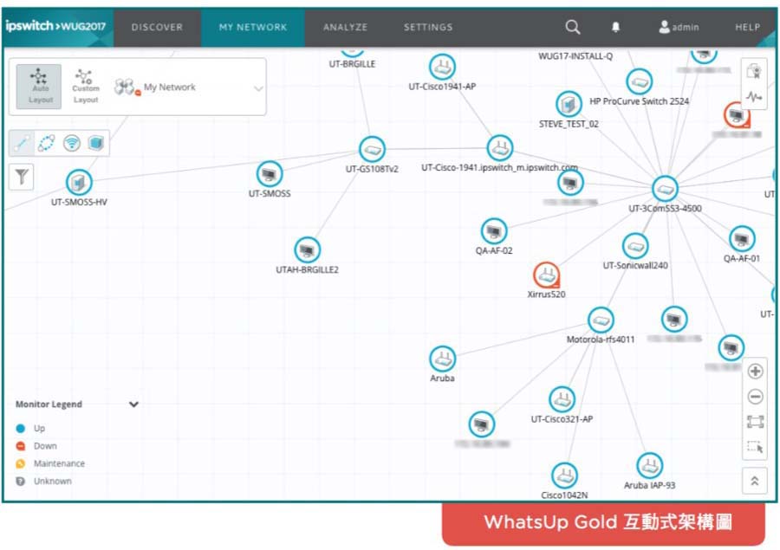Open the admin user menu

(679, 28)
